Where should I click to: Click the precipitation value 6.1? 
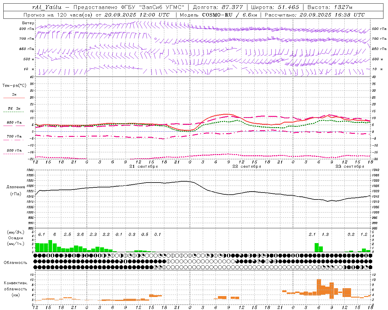(42, 235)
